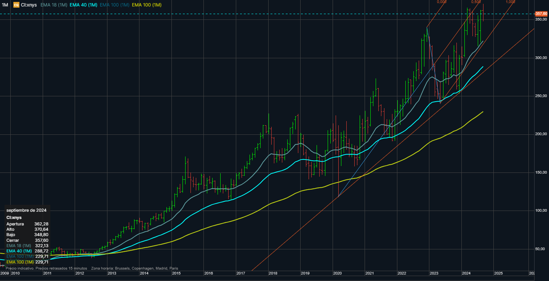Toggle EMA 18 (1M) indicator in the top legend

click(53, 5)
